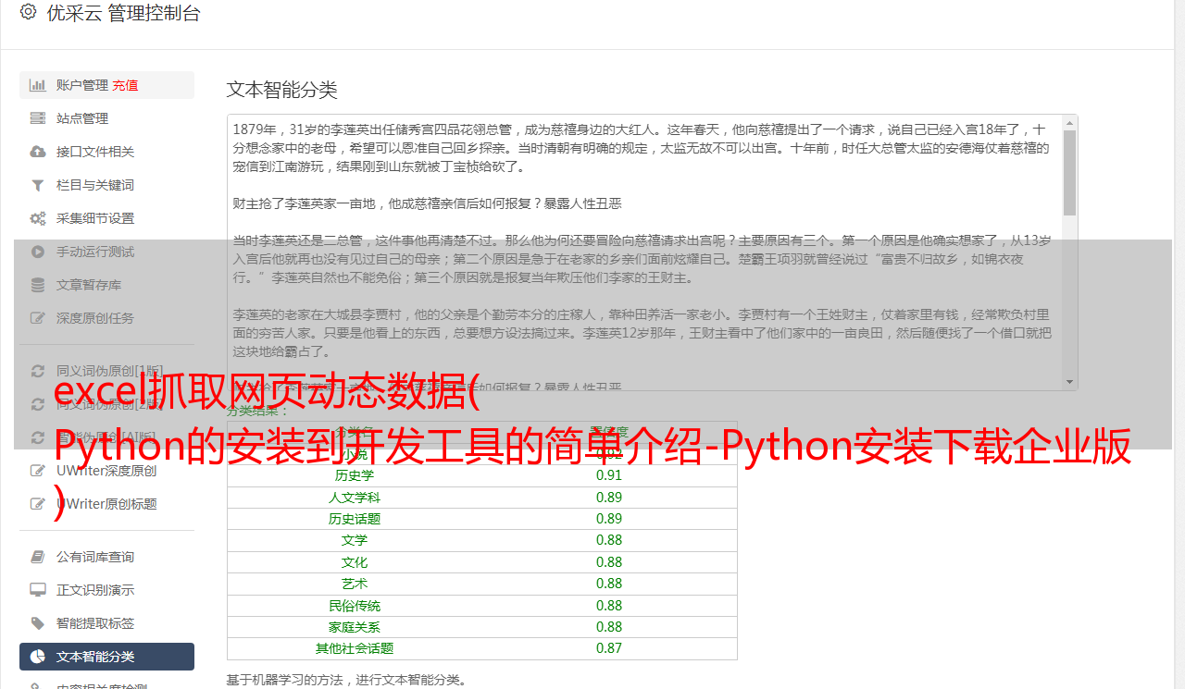
Task: Click the text area scrollbar down arrow
Action: tap(1069, 382)
